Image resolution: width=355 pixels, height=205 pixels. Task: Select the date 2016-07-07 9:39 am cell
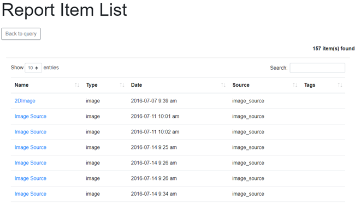(x=153, y=101)
